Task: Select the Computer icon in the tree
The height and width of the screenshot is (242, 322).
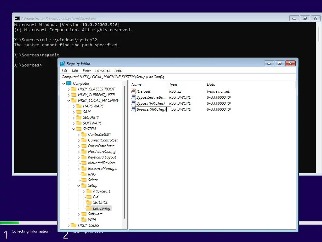Action: [x=69, y=83]
